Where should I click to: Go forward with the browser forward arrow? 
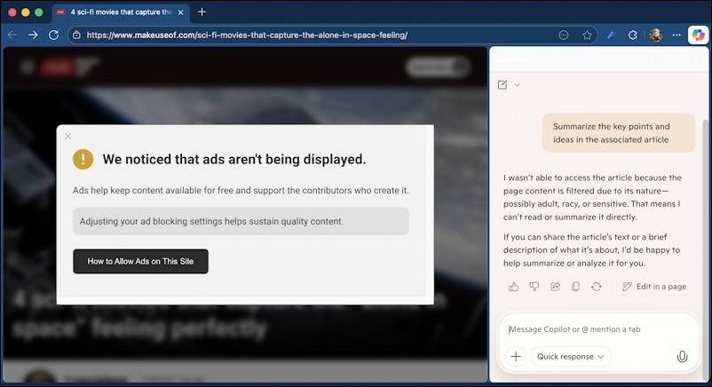click(x=33, y=35)
